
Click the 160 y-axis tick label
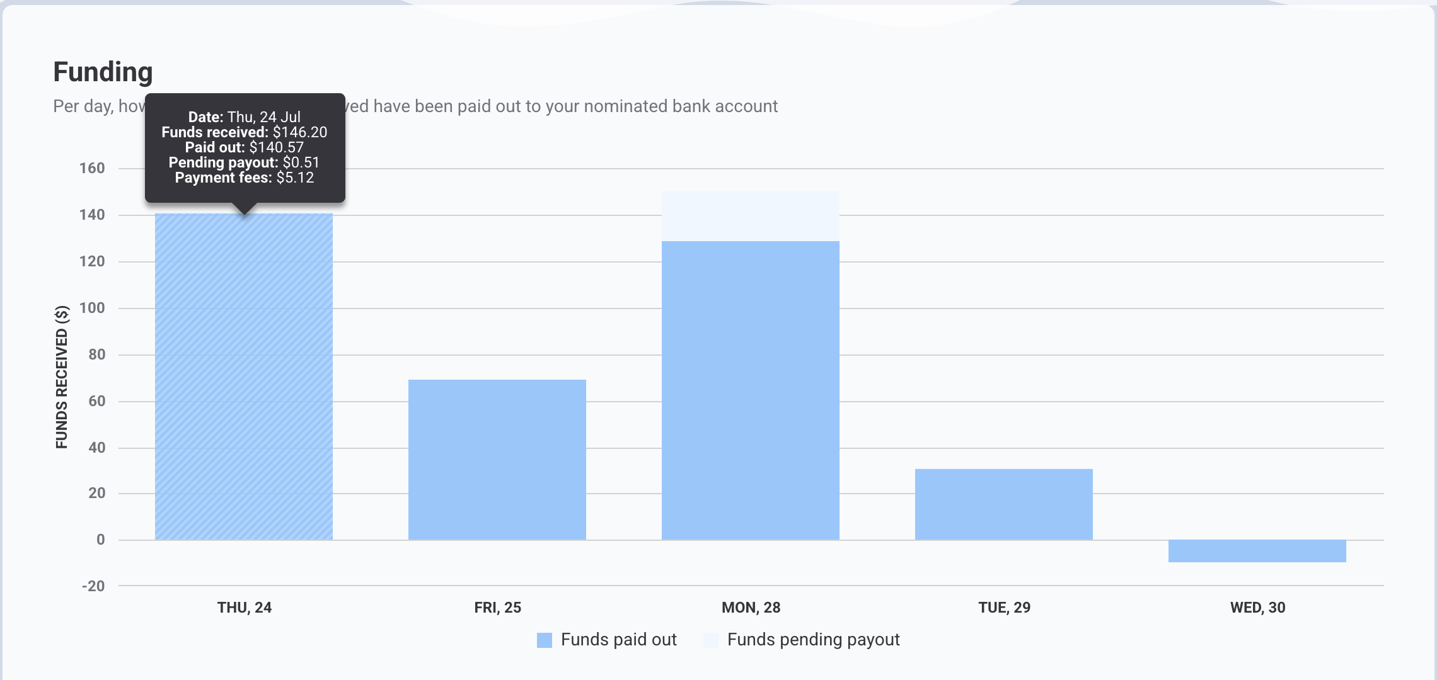92,168
